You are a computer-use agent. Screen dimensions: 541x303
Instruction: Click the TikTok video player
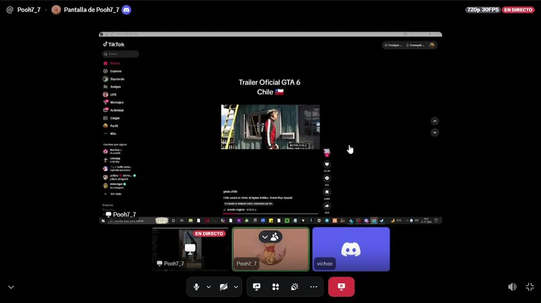pyautogui.click(x=270, y=127)
